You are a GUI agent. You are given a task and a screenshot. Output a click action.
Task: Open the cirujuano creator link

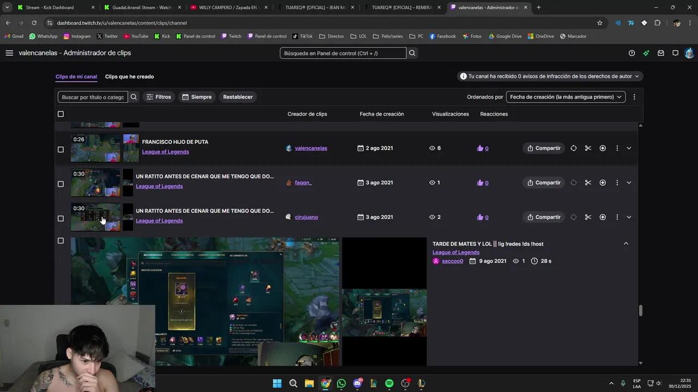[x=306, y=217]
